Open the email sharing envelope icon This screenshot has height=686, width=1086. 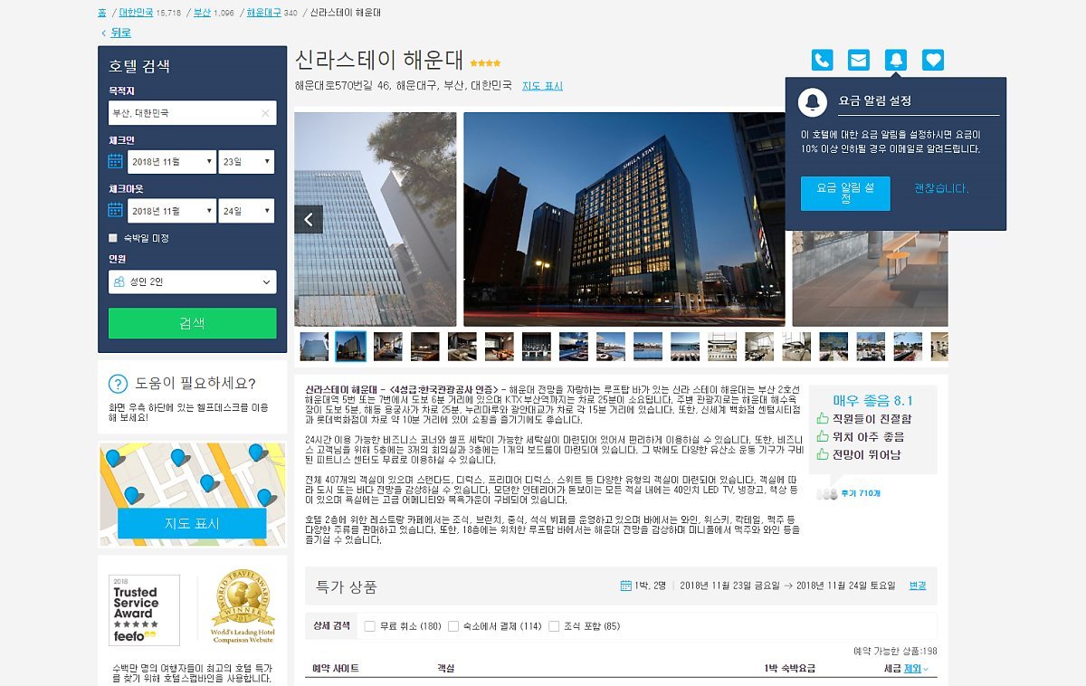tap(859, 60)
